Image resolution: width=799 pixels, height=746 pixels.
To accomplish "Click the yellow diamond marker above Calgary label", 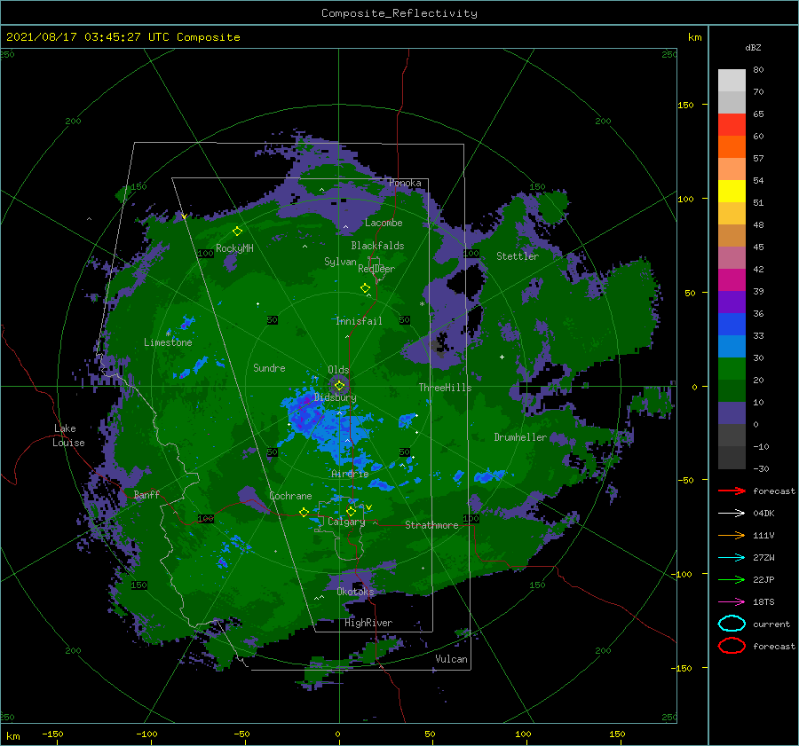I will tap(351, 511).
